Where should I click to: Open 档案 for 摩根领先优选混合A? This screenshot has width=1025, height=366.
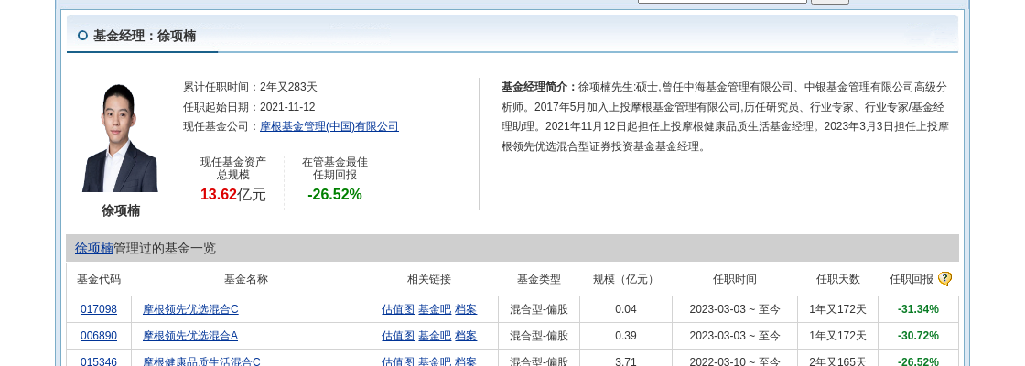pos(466,336)
